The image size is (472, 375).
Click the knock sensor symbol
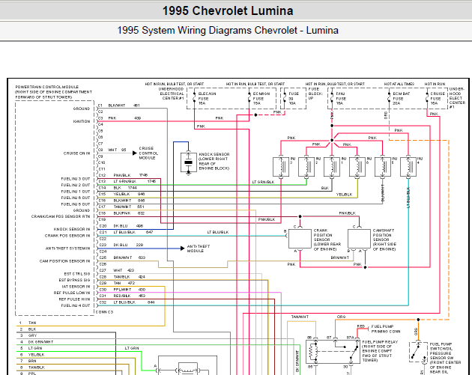click(189, 162)
